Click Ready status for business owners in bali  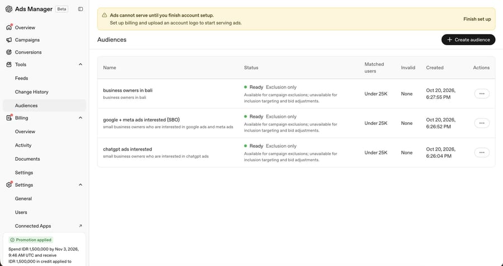pyautogui.click(x=256, y=87)
